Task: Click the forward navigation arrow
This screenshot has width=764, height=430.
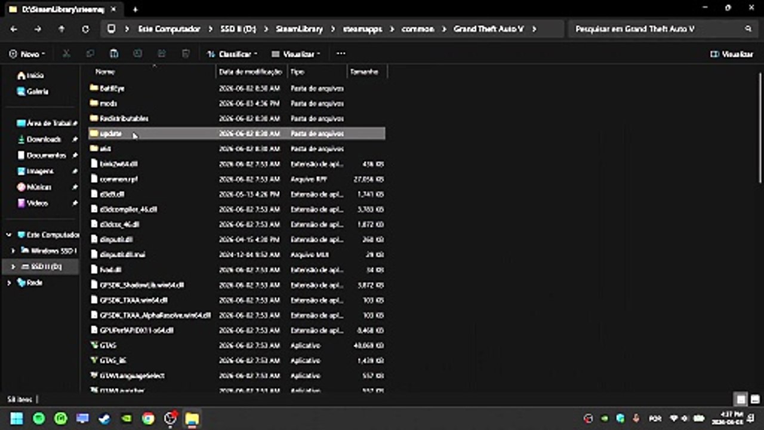Action: pos(38,29)
